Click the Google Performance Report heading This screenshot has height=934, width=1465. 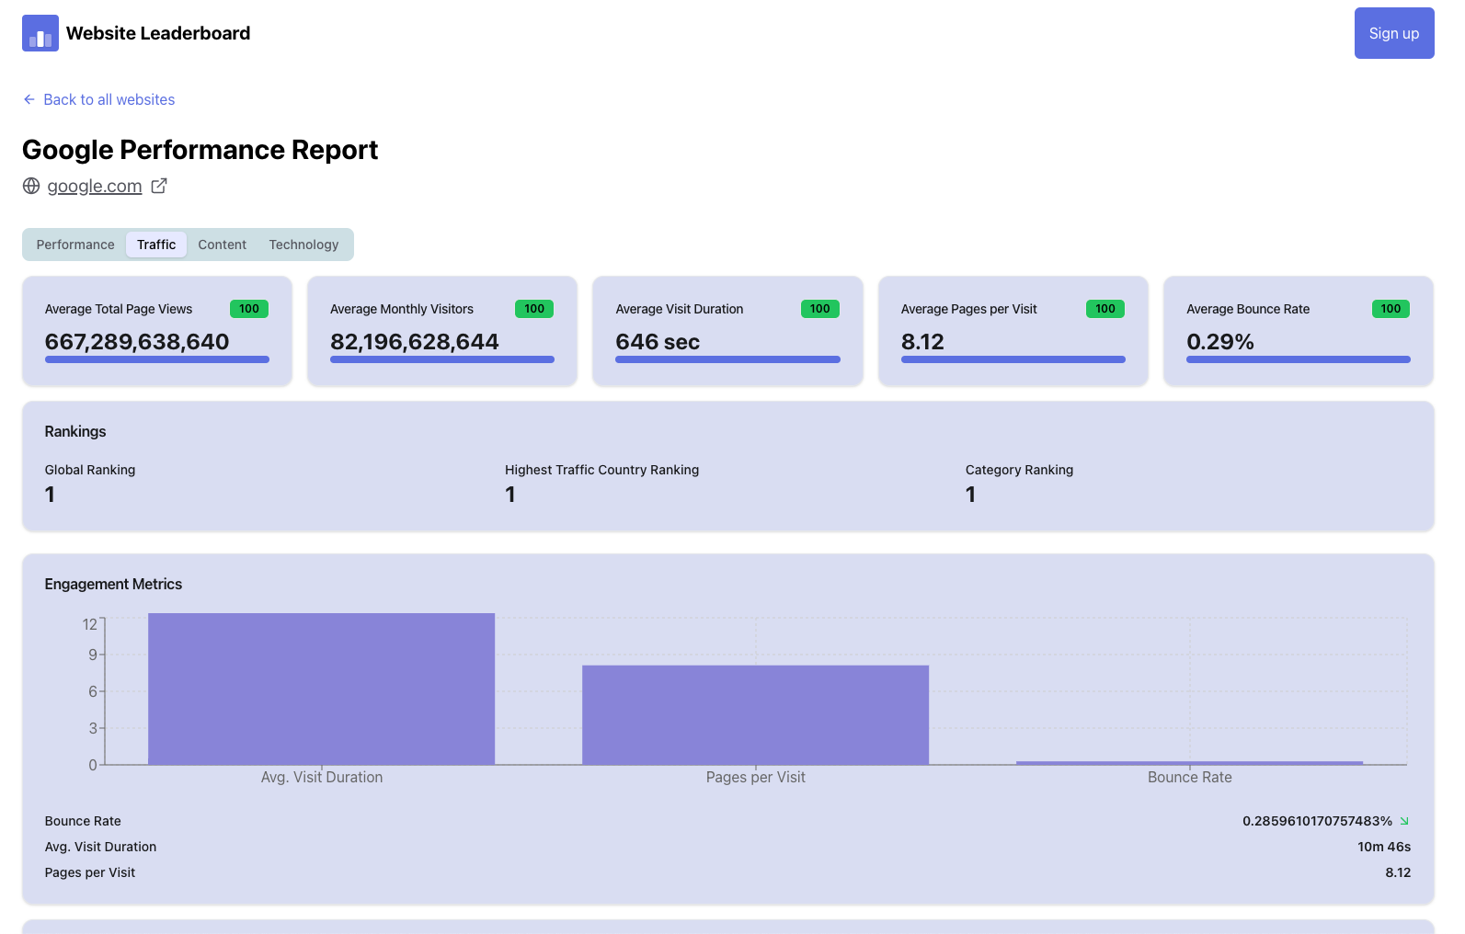[200, 150]
